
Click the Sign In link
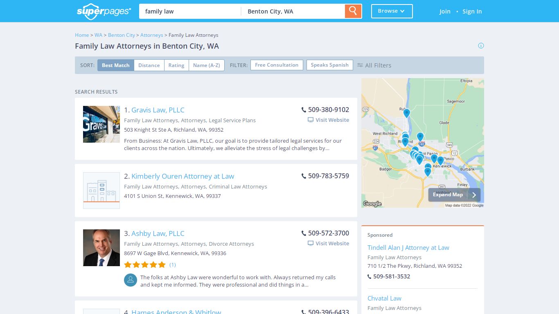pos(472,11)
